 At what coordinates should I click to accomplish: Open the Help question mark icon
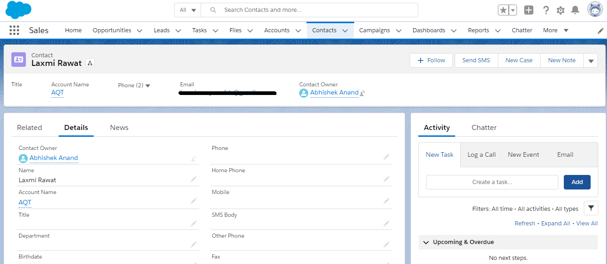click(546, 10)
